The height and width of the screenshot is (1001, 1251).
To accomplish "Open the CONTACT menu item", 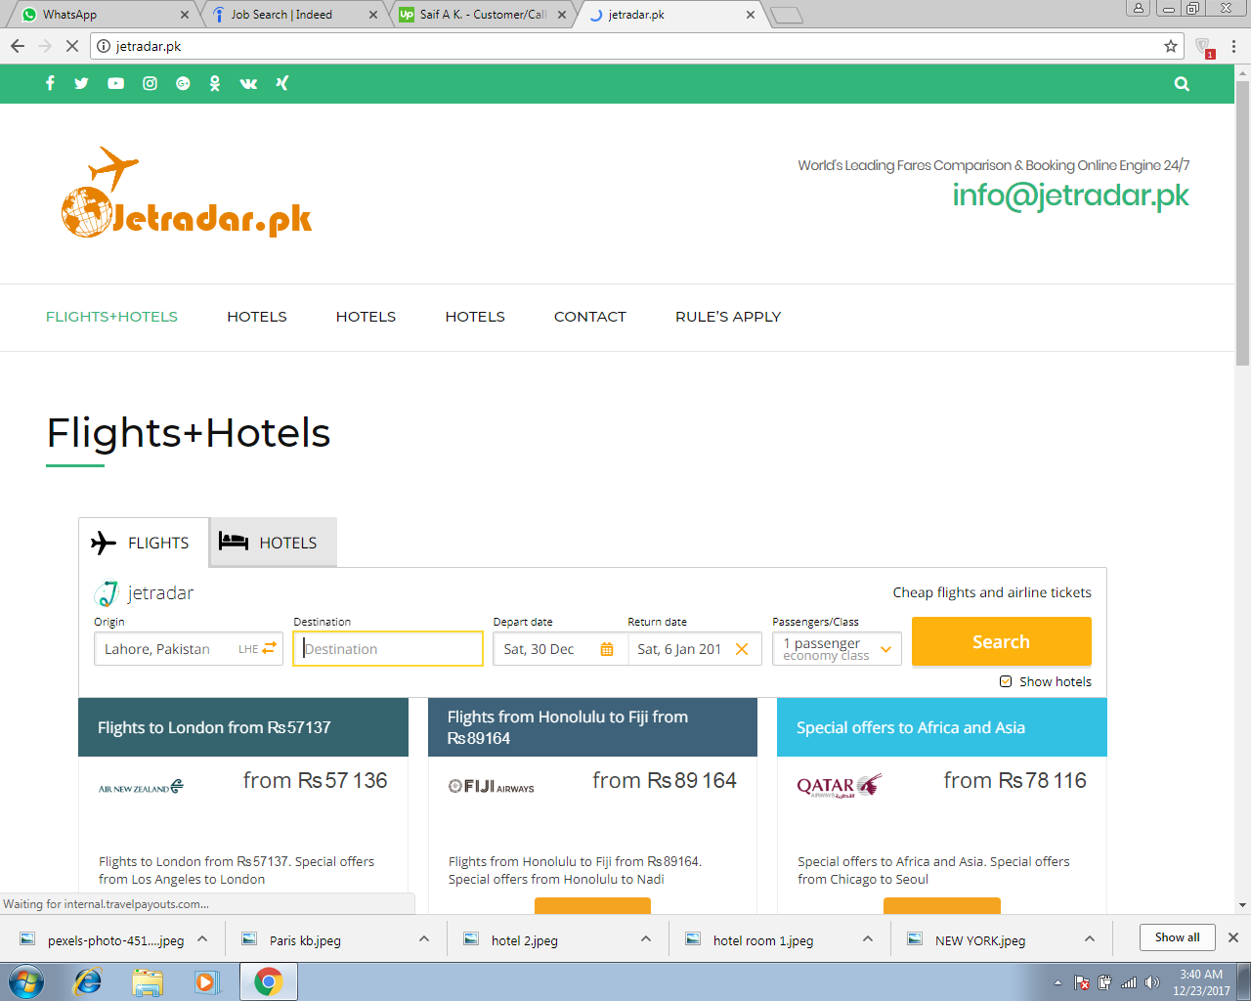I will (x=590, y=317).
